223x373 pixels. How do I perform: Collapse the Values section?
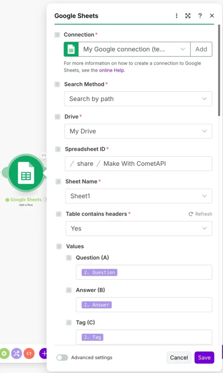pos(59,247)
